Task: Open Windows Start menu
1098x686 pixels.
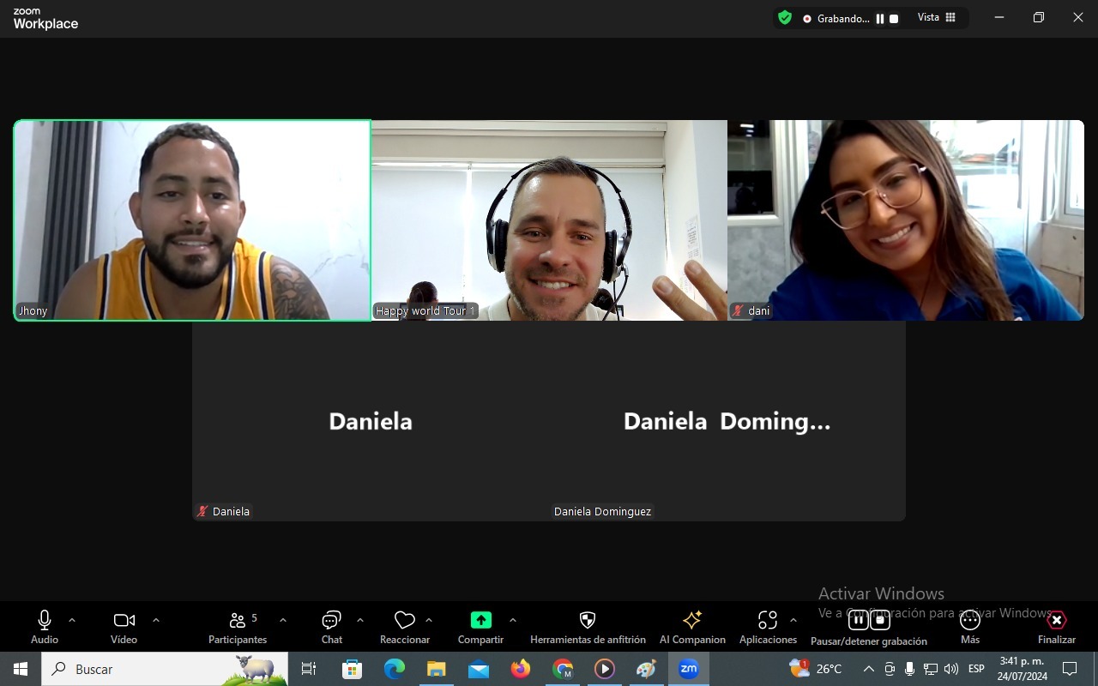Action: click(21, 669)
